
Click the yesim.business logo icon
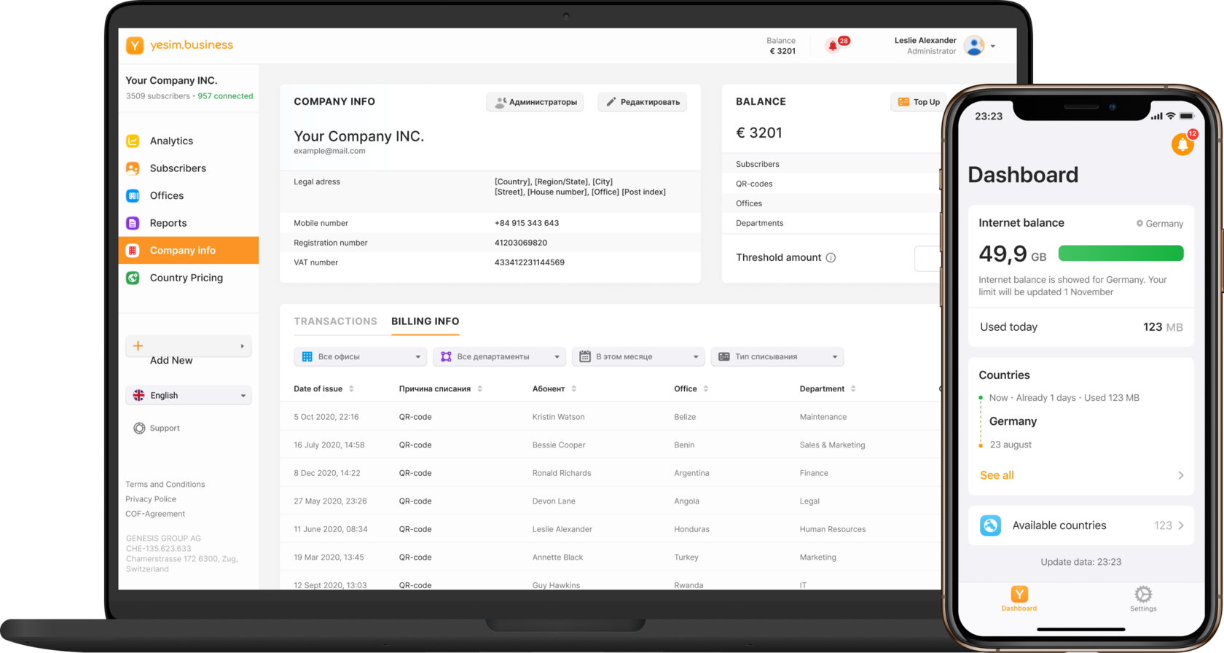135,45
